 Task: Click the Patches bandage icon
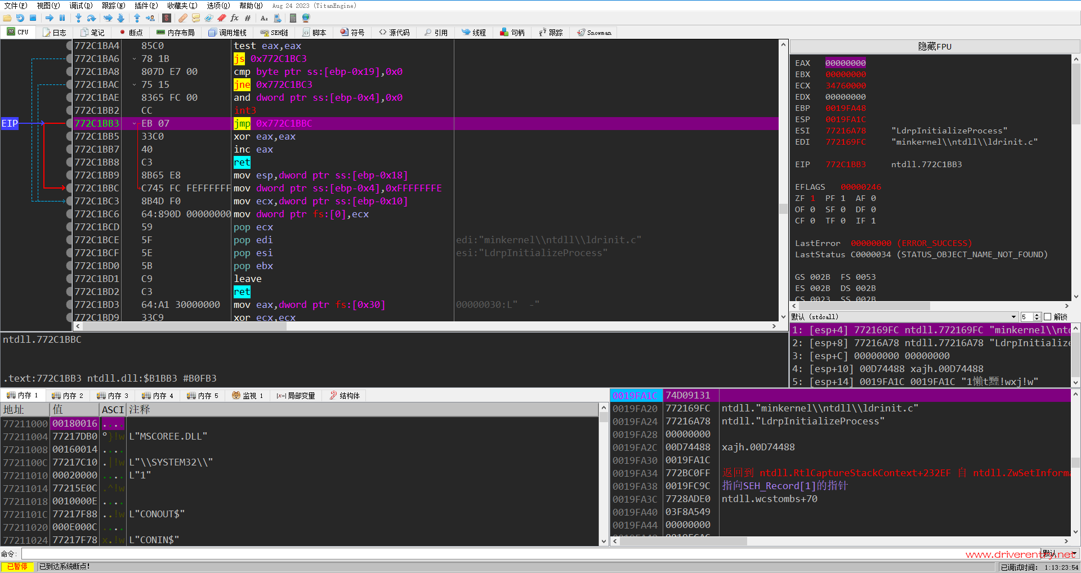pos(183,18)
